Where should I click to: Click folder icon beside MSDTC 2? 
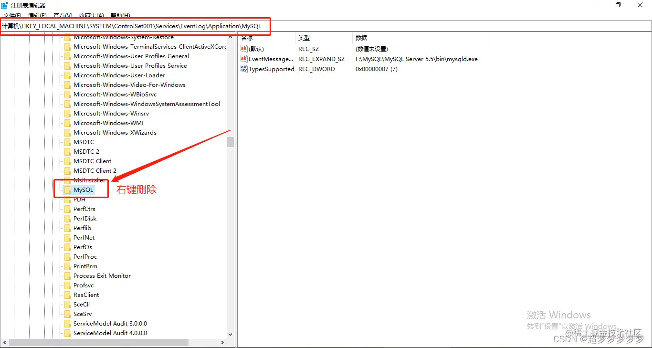coord(67,152)
